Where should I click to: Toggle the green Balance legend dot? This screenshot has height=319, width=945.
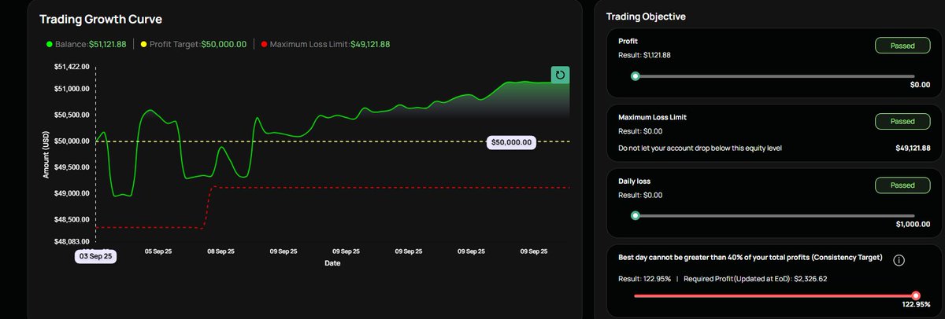tap(50, 44)
